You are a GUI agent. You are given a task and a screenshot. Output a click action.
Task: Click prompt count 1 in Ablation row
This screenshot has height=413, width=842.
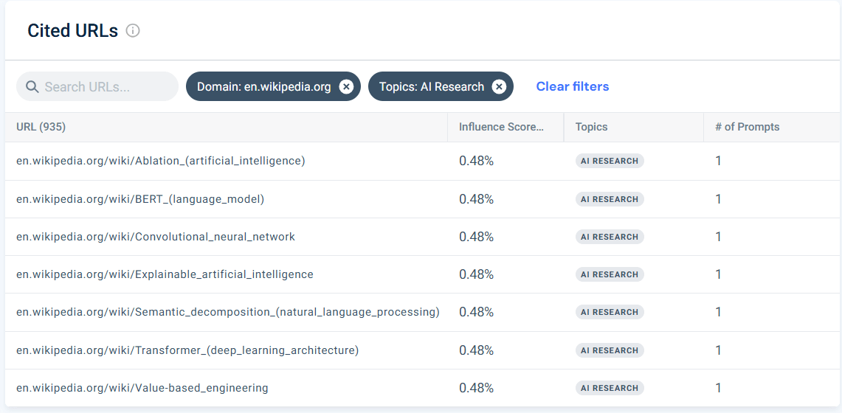coord(719,161)
